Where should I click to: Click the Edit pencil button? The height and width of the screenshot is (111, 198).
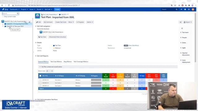click(38, 22)
